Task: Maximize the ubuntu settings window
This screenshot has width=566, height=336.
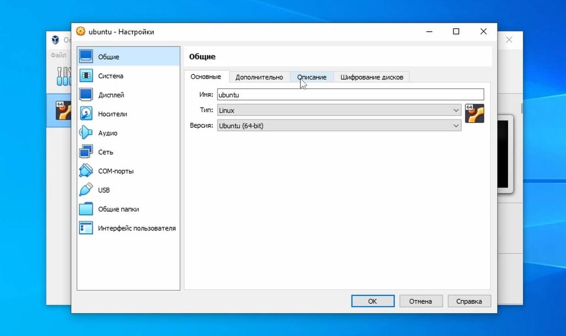Action: point(456,32)
